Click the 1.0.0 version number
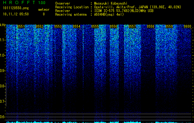Screen dimensions: 194x123 [x=42, y=2]
